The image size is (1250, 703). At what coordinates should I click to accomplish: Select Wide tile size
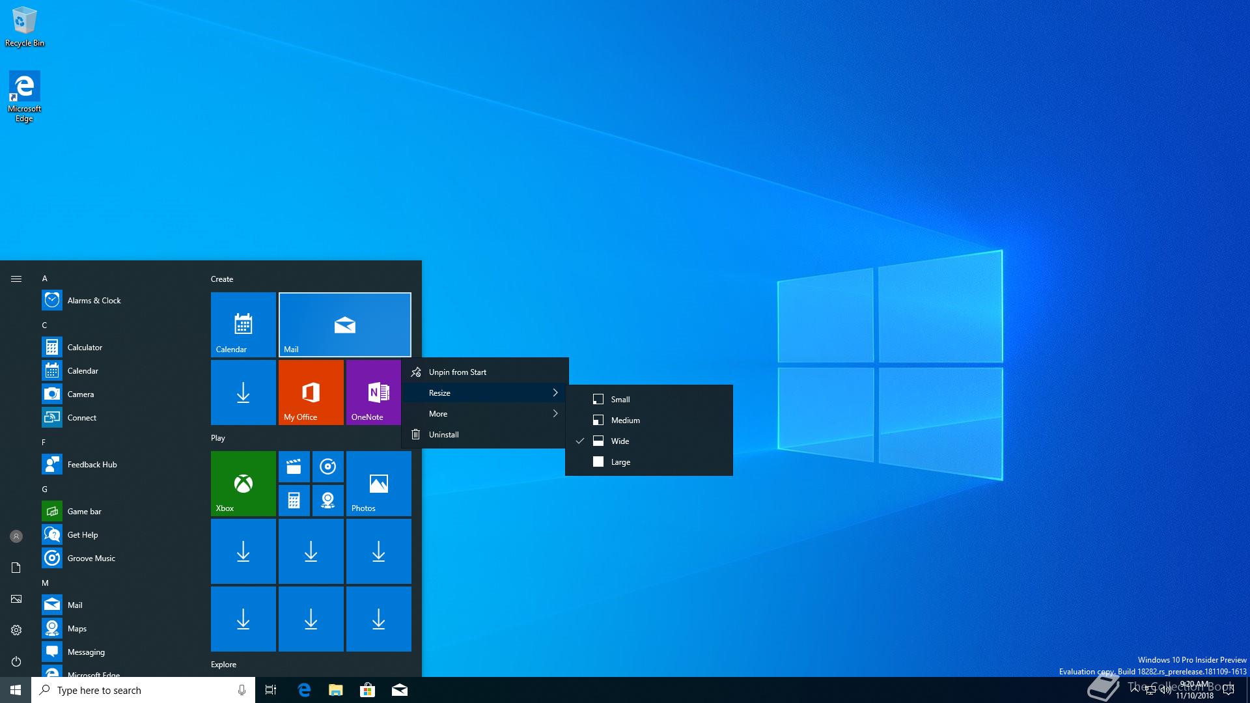click(x=649, y=441)
